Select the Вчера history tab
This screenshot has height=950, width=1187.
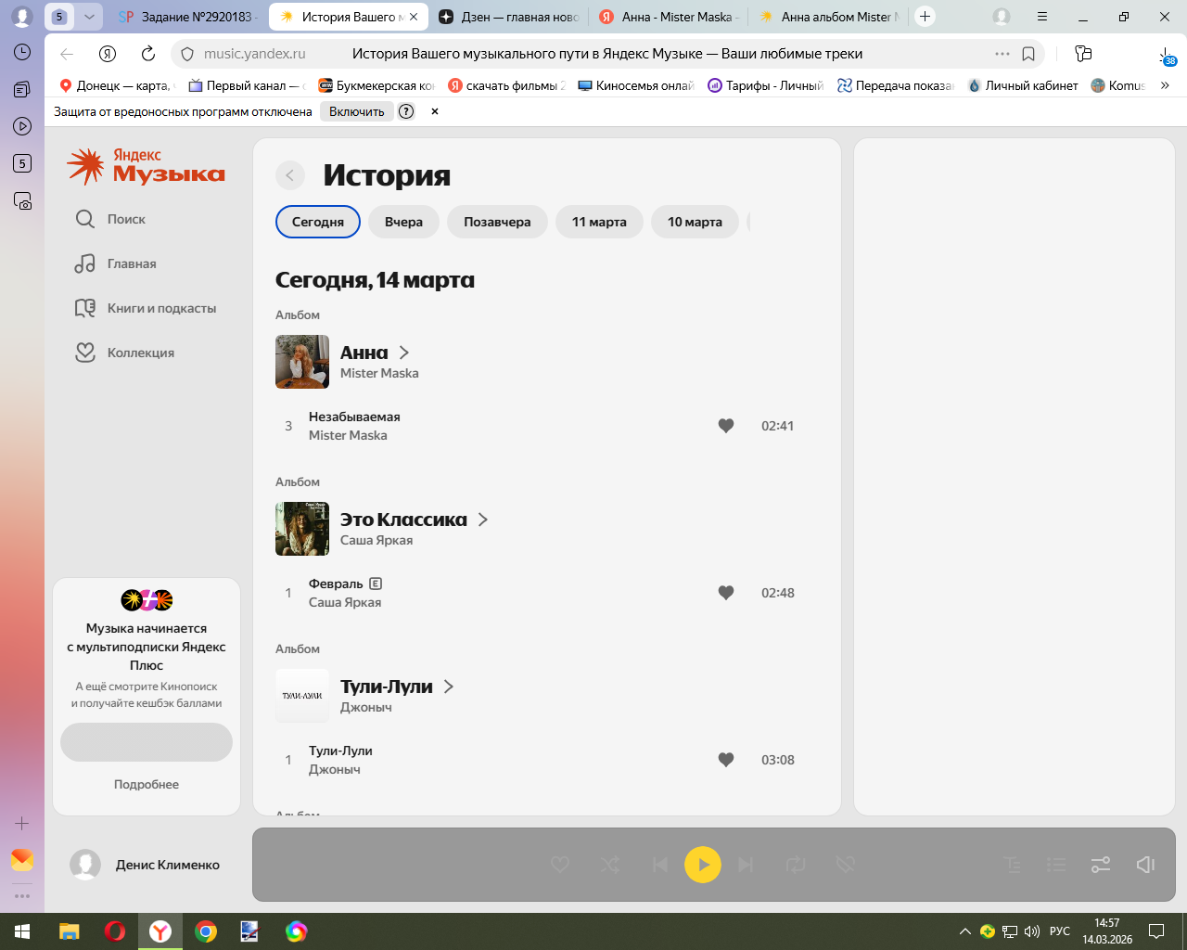[403, 222]
